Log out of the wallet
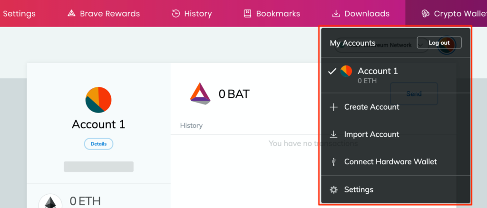Viewport: 487px width, 208px height. [x=439, y=43]
